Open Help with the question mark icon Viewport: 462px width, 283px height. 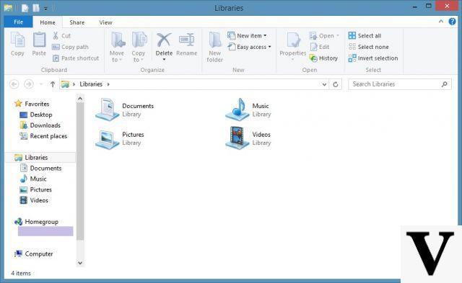pyautogui.click(x=452, y=22)
